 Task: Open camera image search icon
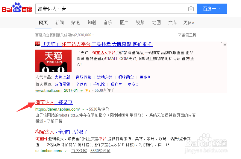pyautogui.click(x=191, y=9)
